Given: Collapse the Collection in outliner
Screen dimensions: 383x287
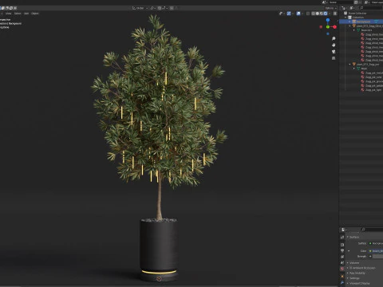Looking at the screenshot, I should pos(345,18).
